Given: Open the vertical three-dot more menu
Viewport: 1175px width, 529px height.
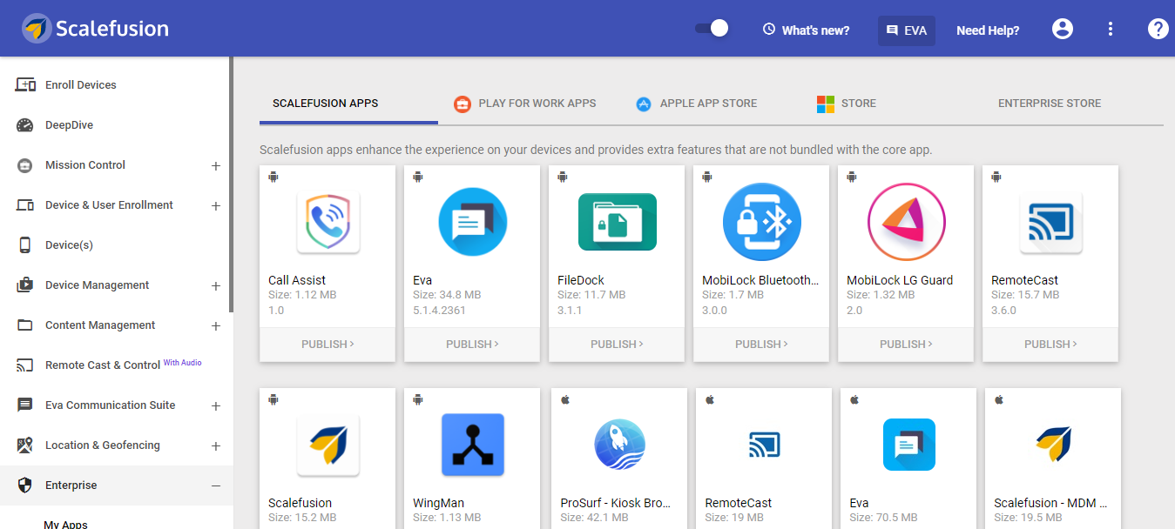Looking at the screenshot, I should [1111, 29].
